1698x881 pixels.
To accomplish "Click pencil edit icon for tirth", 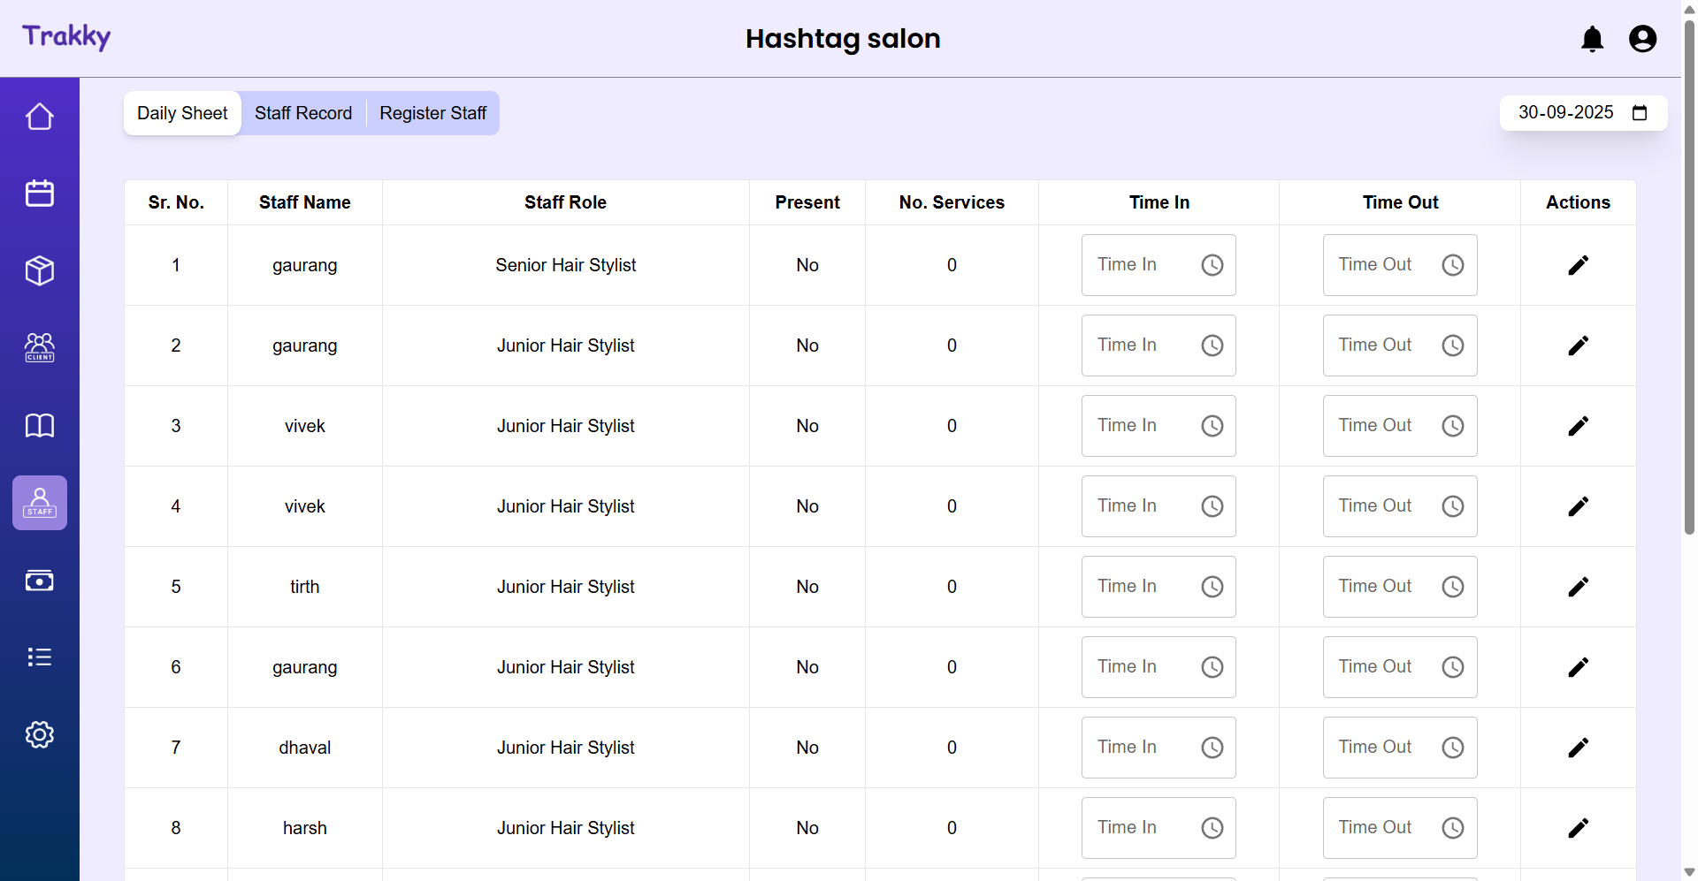I will tap(1578, 587).
